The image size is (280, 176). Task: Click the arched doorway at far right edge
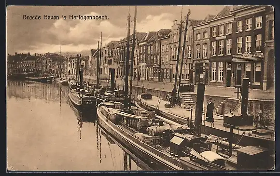(271, 69)
